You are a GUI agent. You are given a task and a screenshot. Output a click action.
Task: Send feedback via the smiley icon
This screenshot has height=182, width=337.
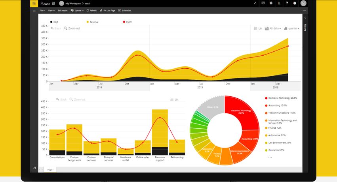pos(295,3)
